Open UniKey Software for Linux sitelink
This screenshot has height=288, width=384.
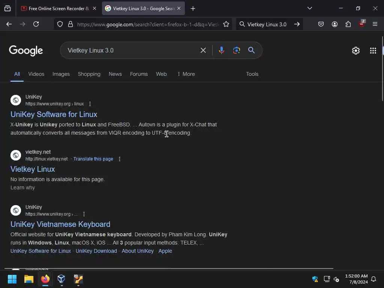click(40, 251)
